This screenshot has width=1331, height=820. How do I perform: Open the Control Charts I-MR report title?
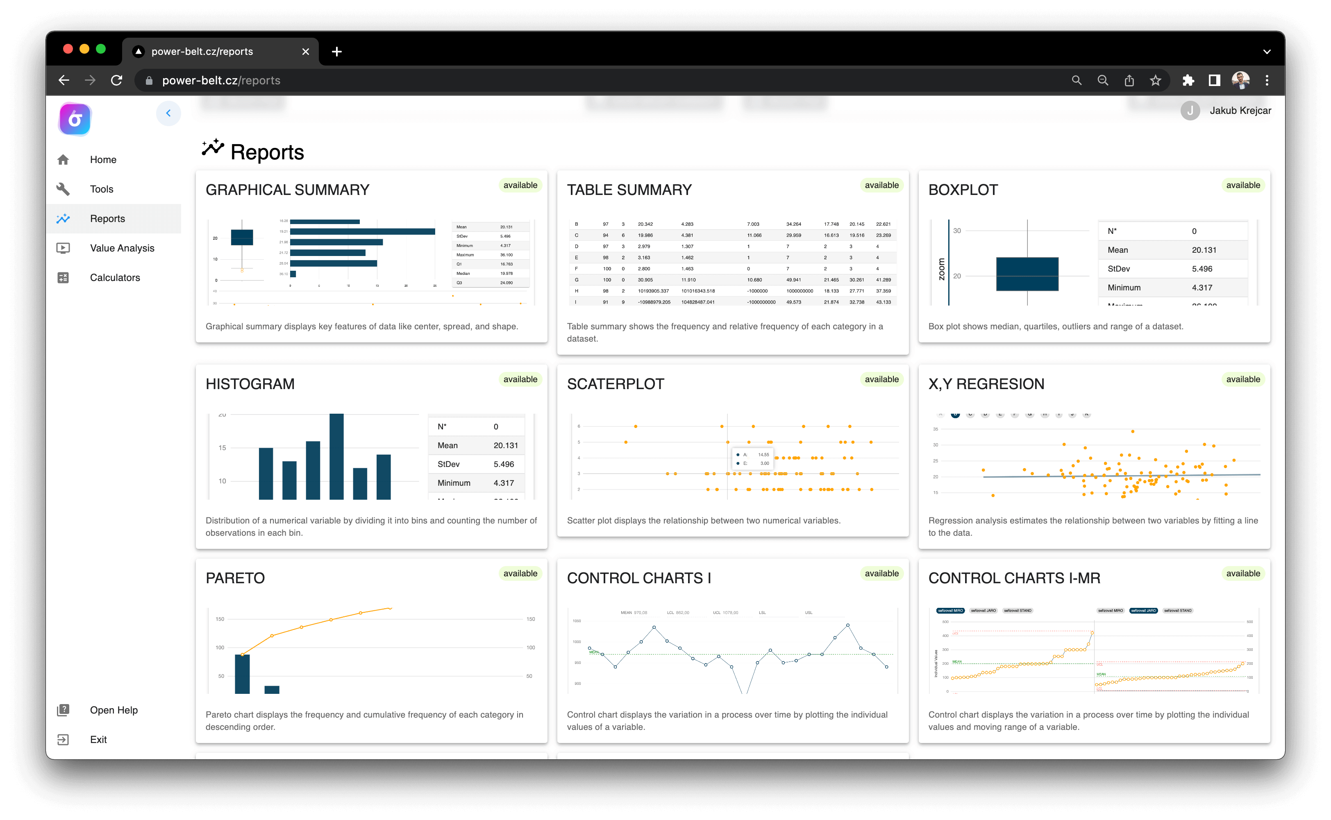(1014, 578)
